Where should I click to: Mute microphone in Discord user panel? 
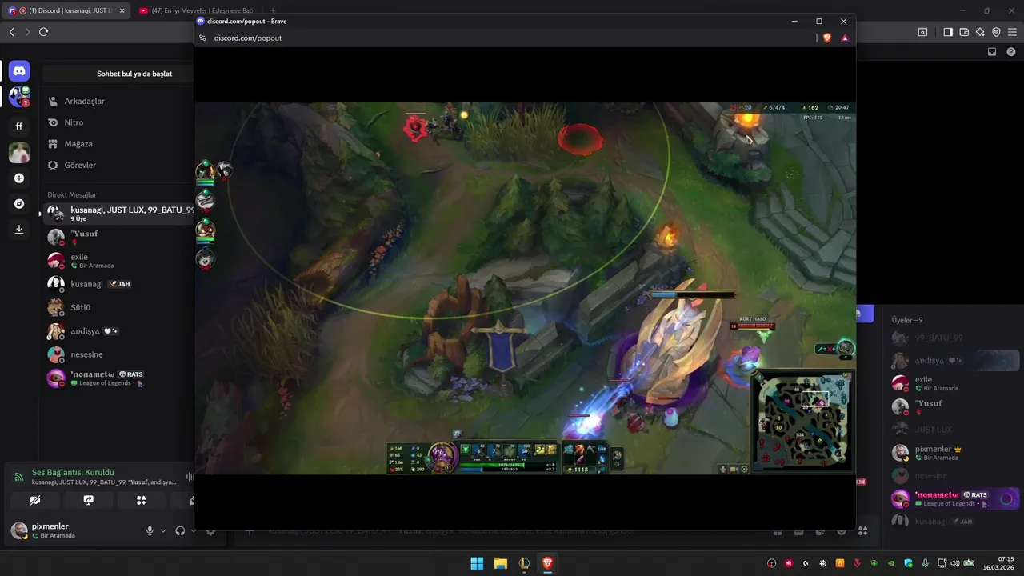click(x=150, y=530)
